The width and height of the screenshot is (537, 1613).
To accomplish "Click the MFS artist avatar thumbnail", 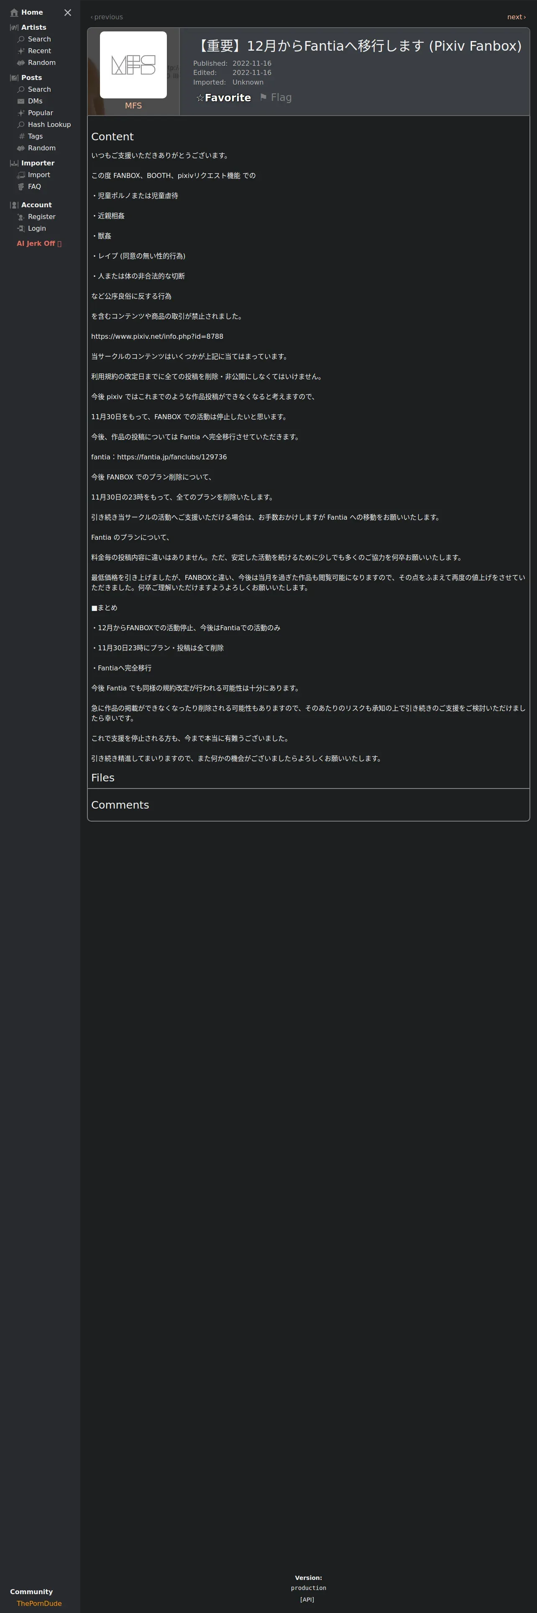I will pyautogui.click(x=133, y=64).
